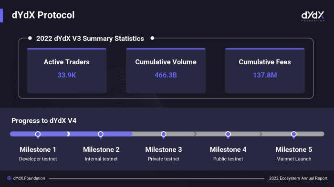
Task: Click the Active Traders card
Action: tap(67, 70)
